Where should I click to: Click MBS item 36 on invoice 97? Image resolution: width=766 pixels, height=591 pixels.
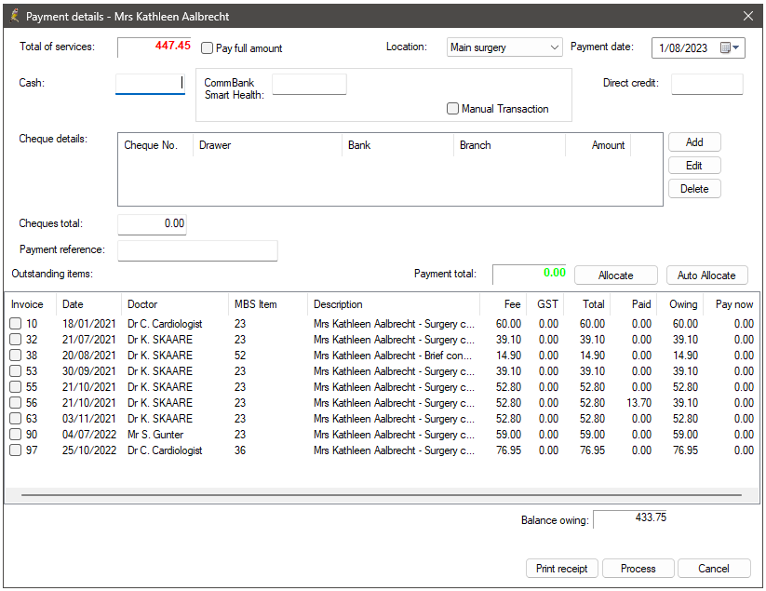pos(240,450)
